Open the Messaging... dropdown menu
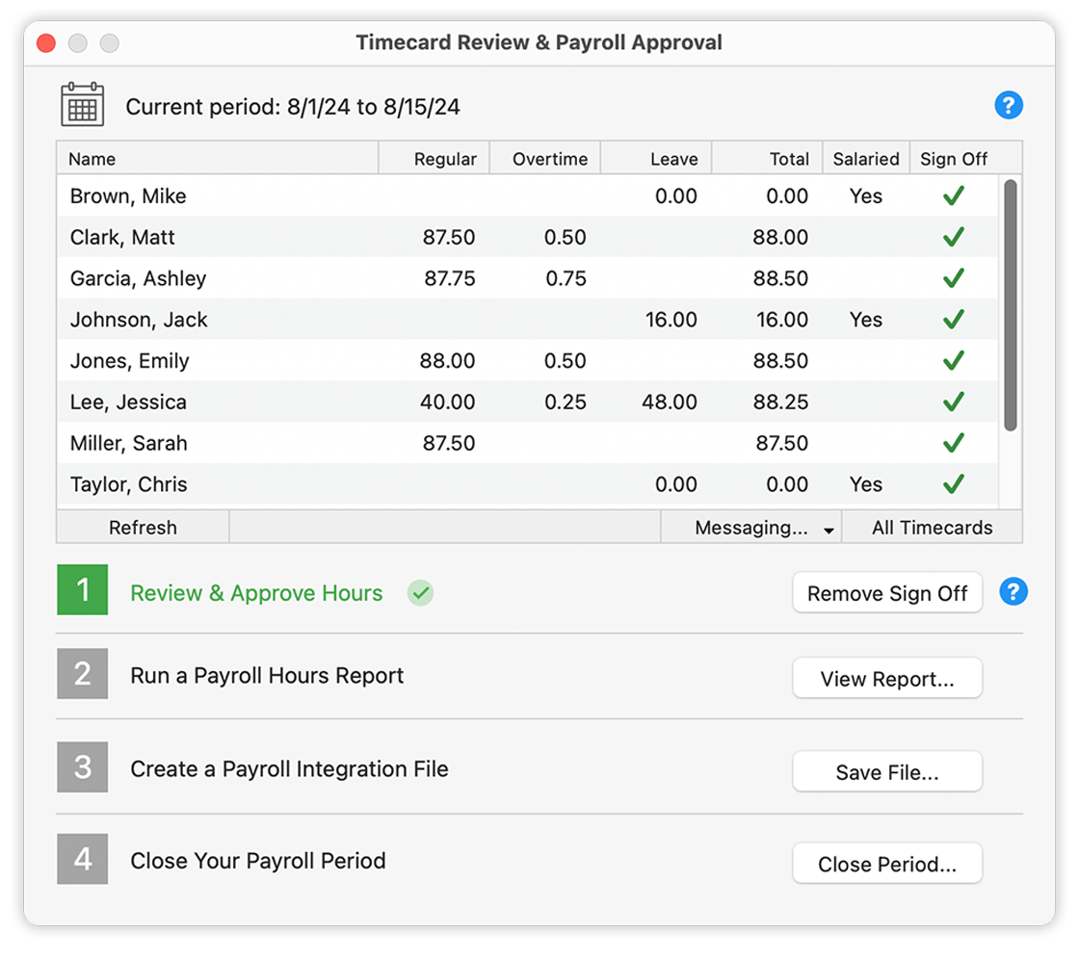Viewport: 1079px width, 959px height. (x=751, y=528)
